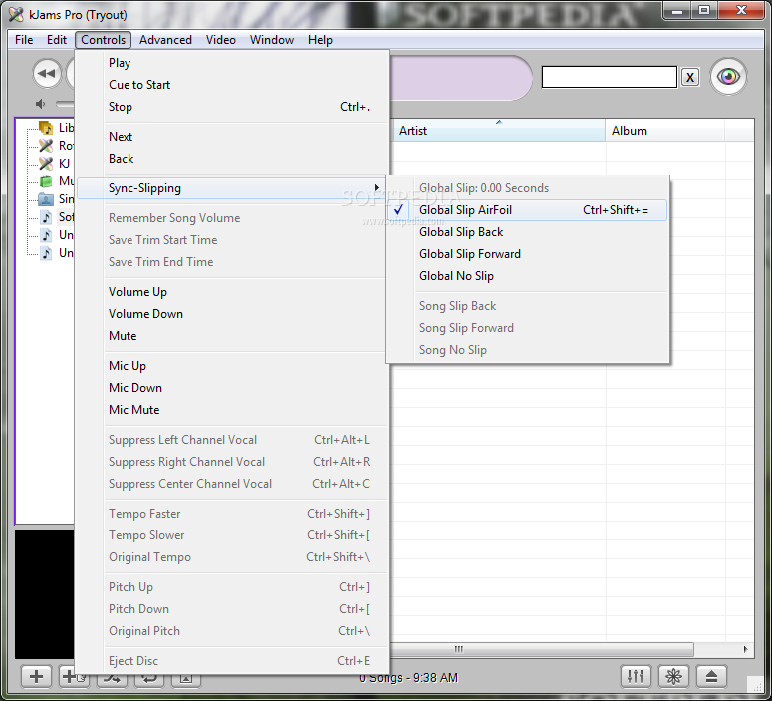Choose Volume Down
Viewport: 772px width, 701px height.
[x=233, y=314]
